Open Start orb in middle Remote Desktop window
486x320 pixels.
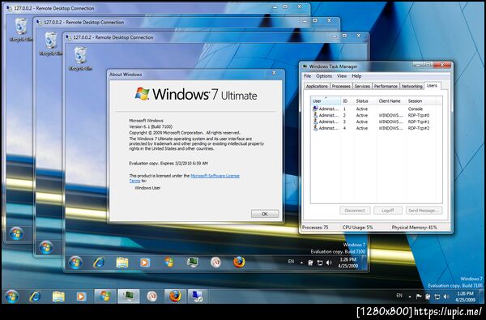(46, 247)
